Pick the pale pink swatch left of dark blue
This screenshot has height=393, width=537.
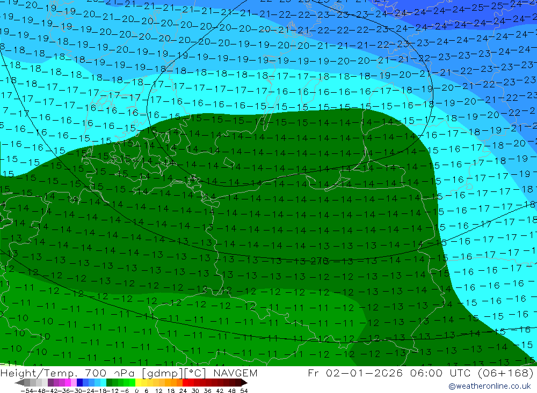coord(74,383)
